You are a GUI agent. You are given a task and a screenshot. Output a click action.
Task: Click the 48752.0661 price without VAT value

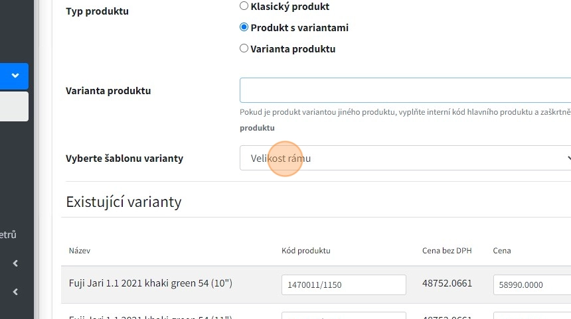tap(447, 284)
